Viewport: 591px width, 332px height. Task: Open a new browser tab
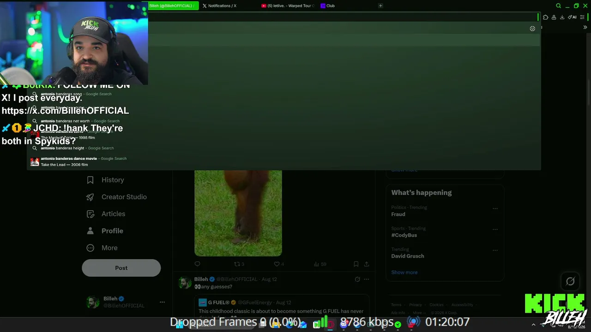coord(380,6)
